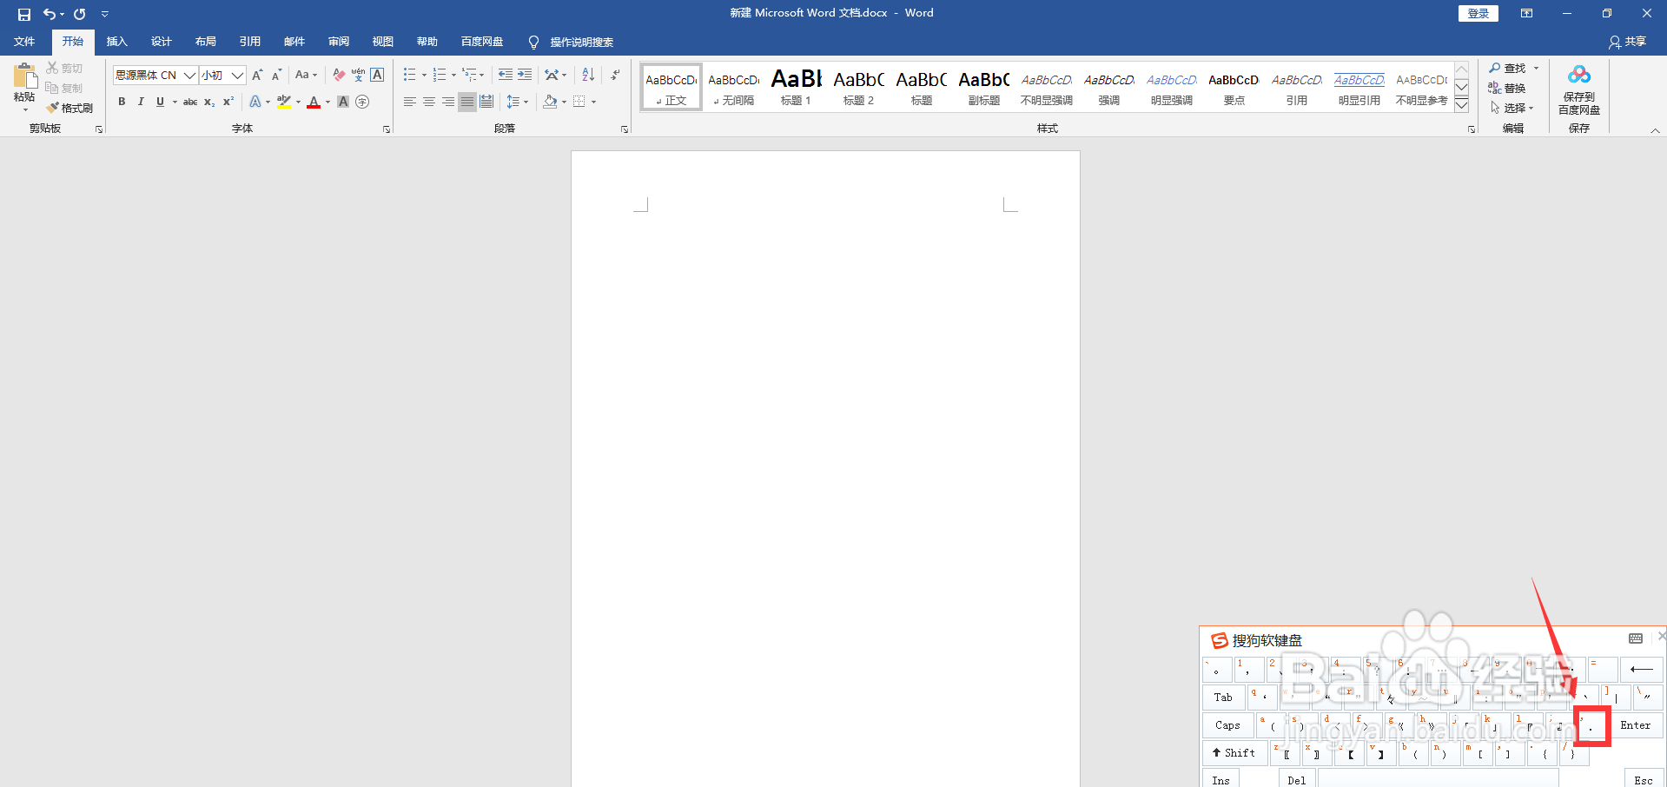Click the Paste clipboard icon
The width and height of the screenshot is (1667, 787).
[24, 76]
